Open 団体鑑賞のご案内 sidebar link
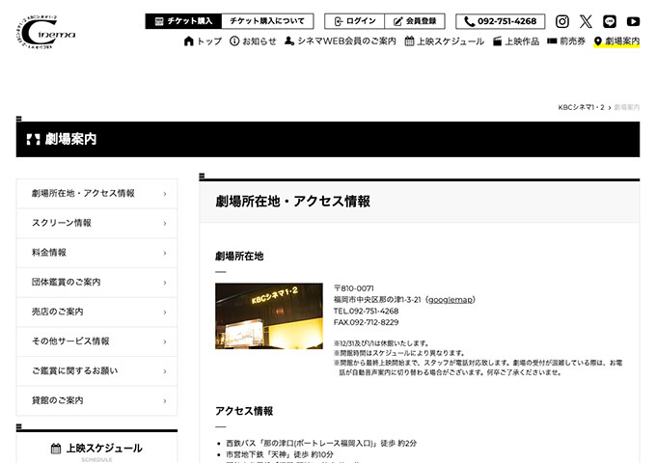656x463 pixels. click(96, 283)
